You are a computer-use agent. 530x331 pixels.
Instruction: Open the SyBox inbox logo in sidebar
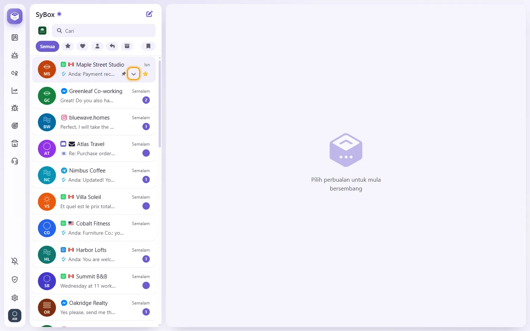tap(15, 16)
